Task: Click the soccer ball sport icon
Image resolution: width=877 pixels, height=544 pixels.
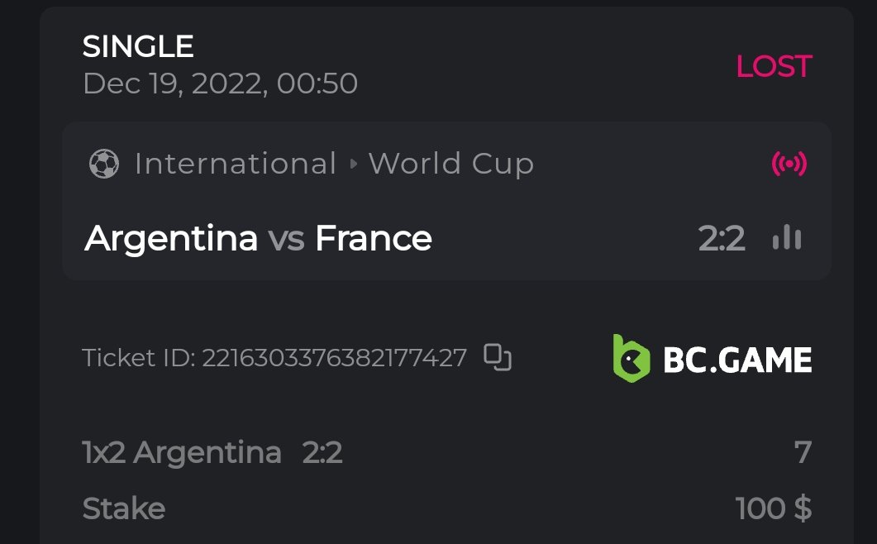Action: [x=103, y=164]
